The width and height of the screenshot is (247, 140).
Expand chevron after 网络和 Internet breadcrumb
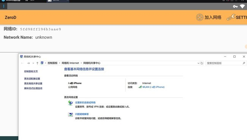[x=81, y=63]
